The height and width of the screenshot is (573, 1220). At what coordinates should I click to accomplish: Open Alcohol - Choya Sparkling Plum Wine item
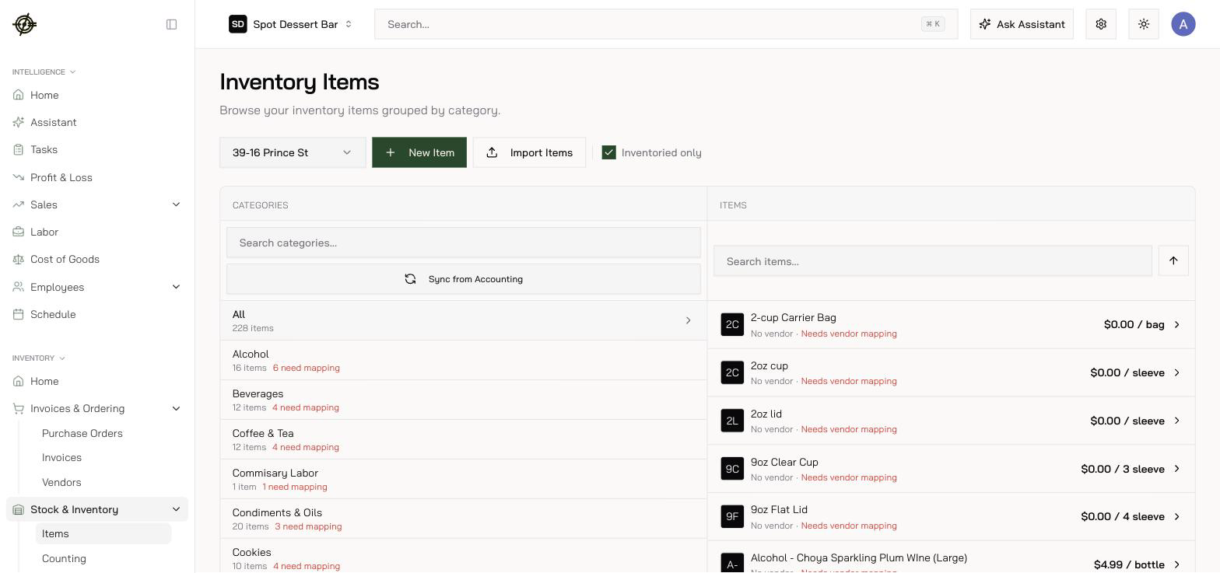click(951, 558)
